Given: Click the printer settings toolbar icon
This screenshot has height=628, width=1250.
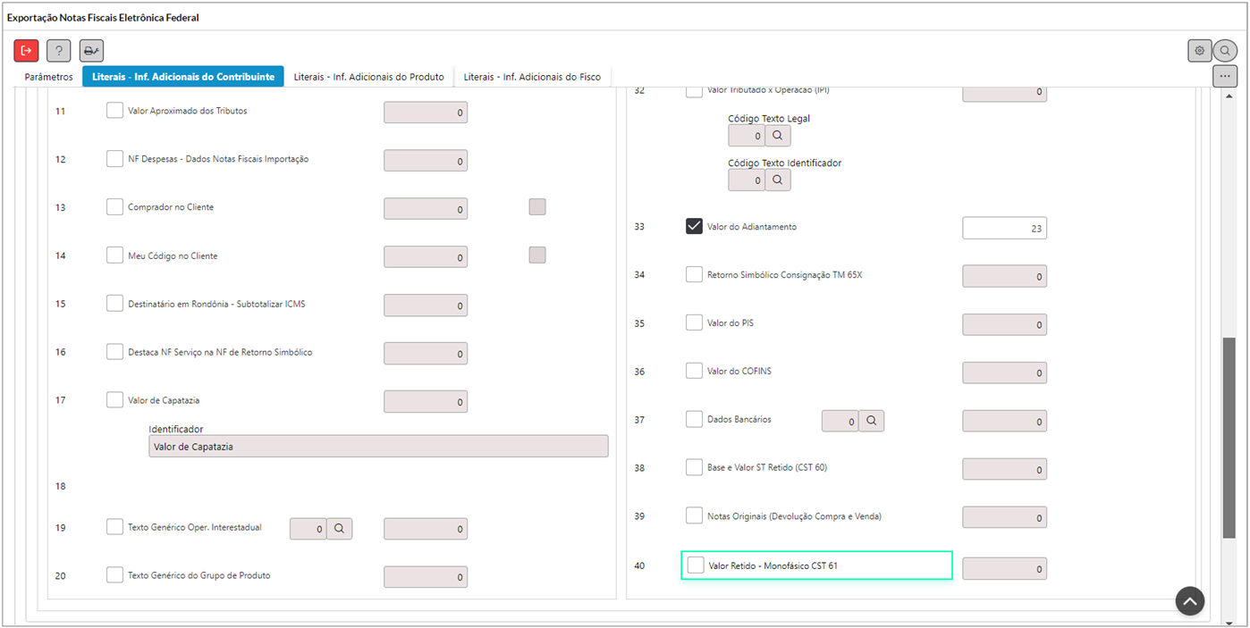Looking at the screenshot, I should (91, 51).
